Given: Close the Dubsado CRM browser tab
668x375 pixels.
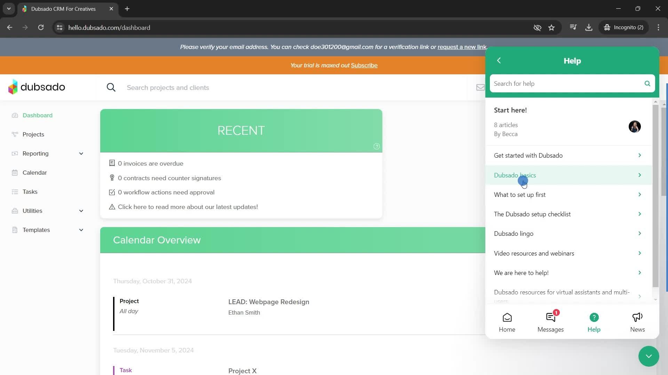Looking at the screenshot, I should pos(111,9).
